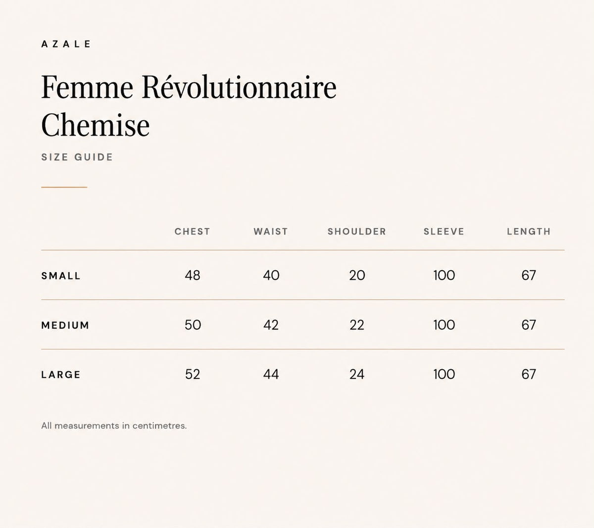Select the LENGTH column header
This screenshot has height=528, width=594.
tap(529, 232)
